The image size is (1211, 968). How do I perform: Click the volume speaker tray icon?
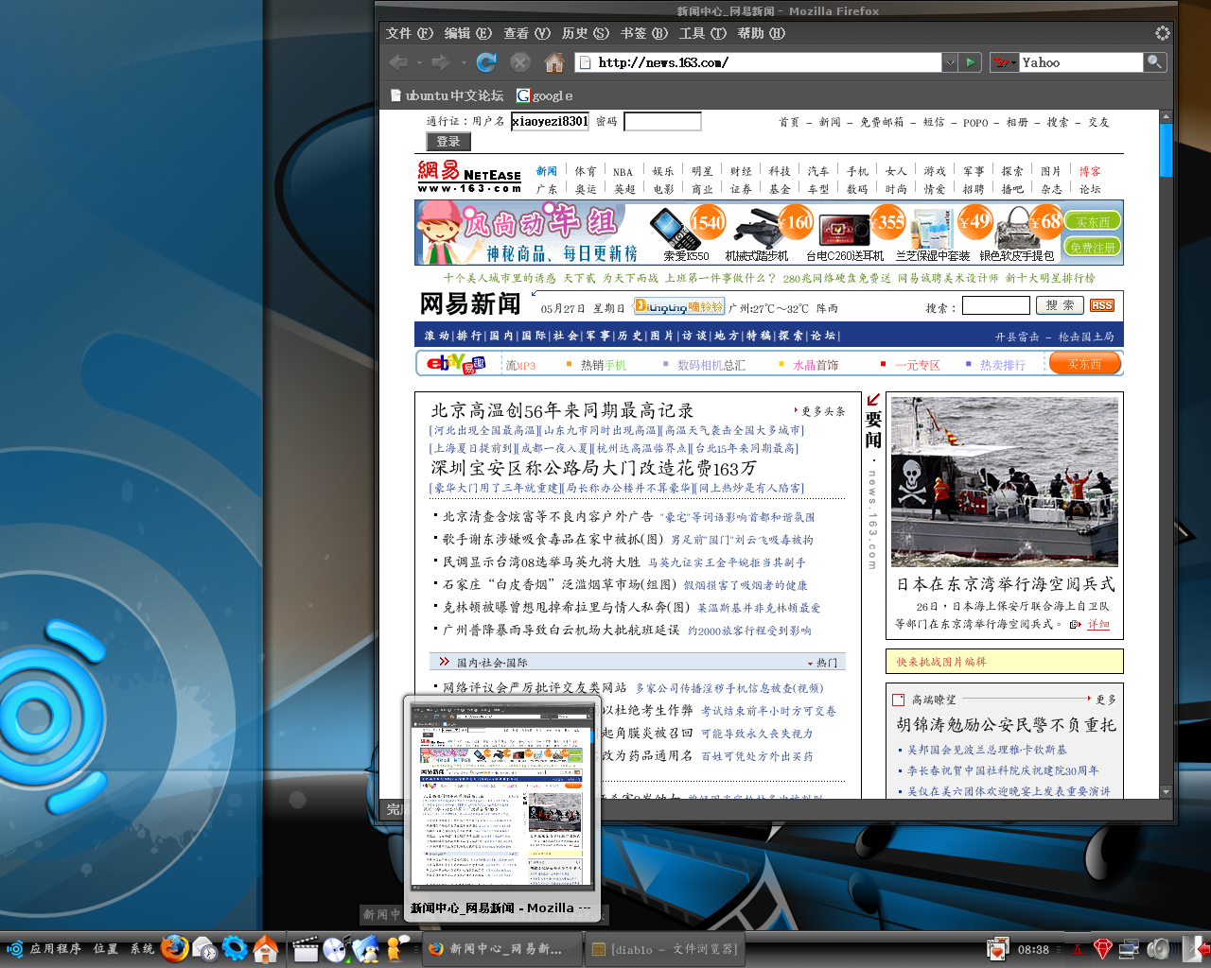pos(1158,949)
